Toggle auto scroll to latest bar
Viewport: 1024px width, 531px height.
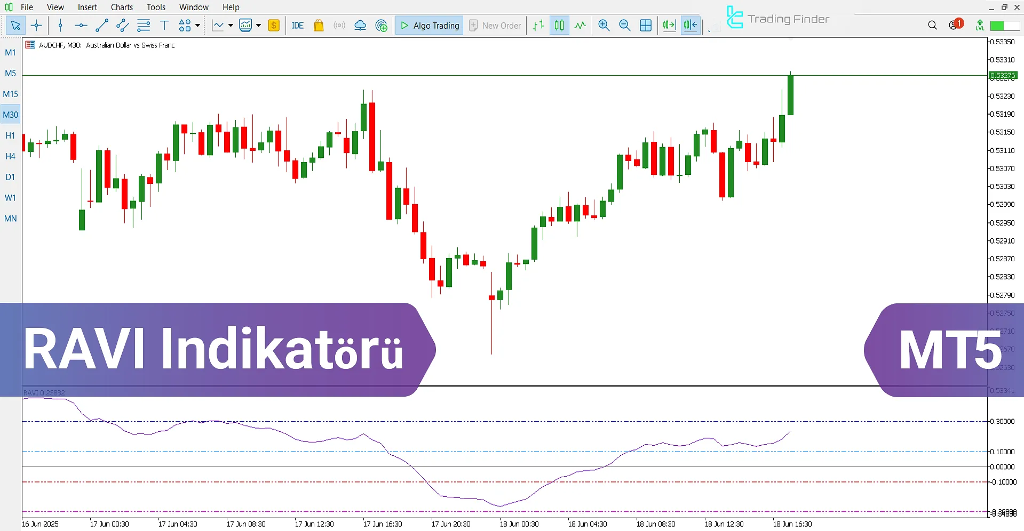click(669, 26)
